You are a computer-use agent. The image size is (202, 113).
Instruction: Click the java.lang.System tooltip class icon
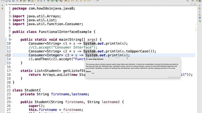[87, 59]
